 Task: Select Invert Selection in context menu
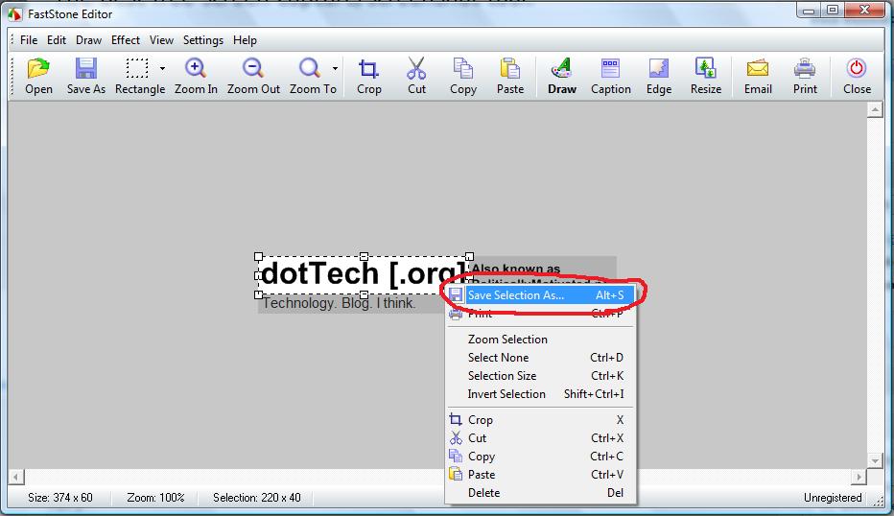[x=506, y=394]
